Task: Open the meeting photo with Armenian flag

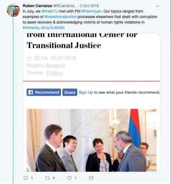Action: (x=92, y=140)
